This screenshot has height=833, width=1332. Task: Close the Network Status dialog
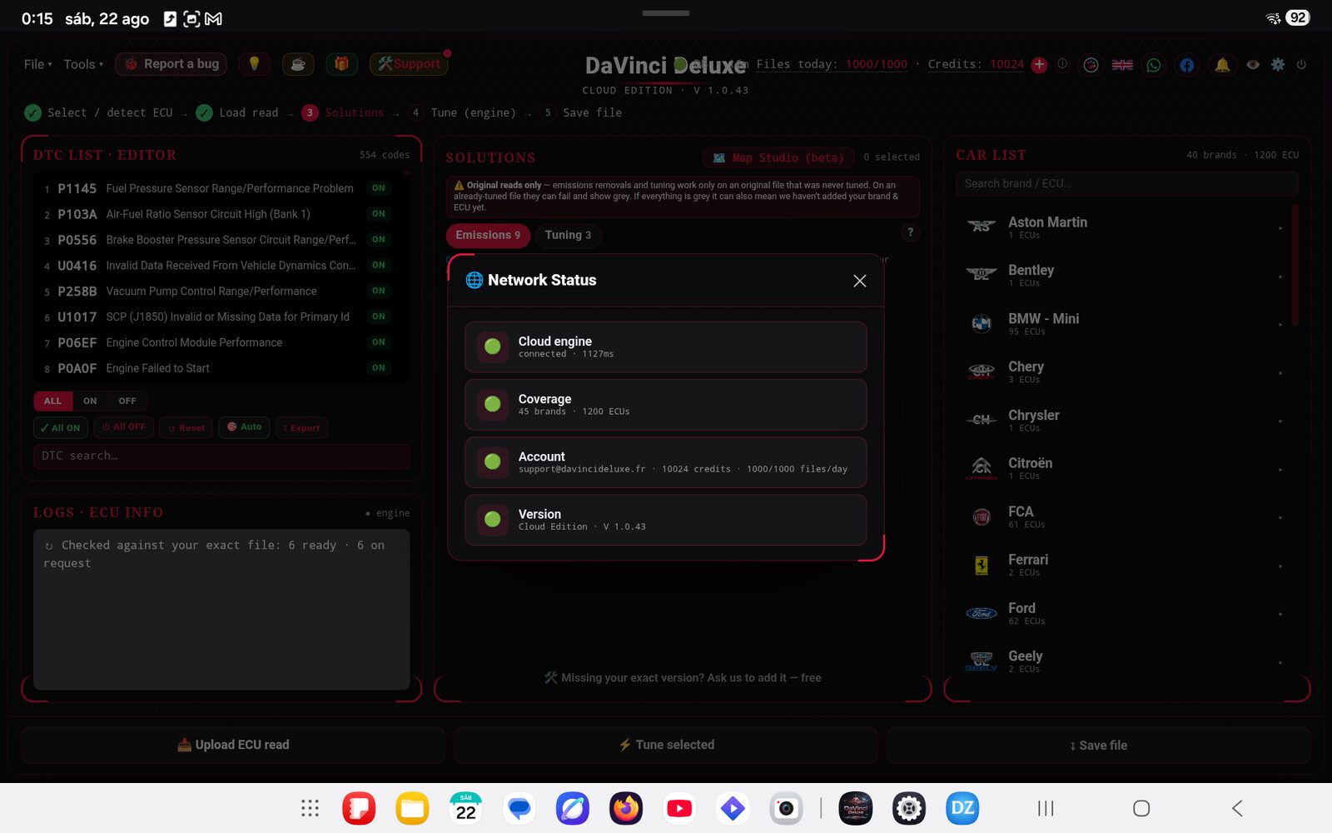pyautogui.click(x=860, y=281)
